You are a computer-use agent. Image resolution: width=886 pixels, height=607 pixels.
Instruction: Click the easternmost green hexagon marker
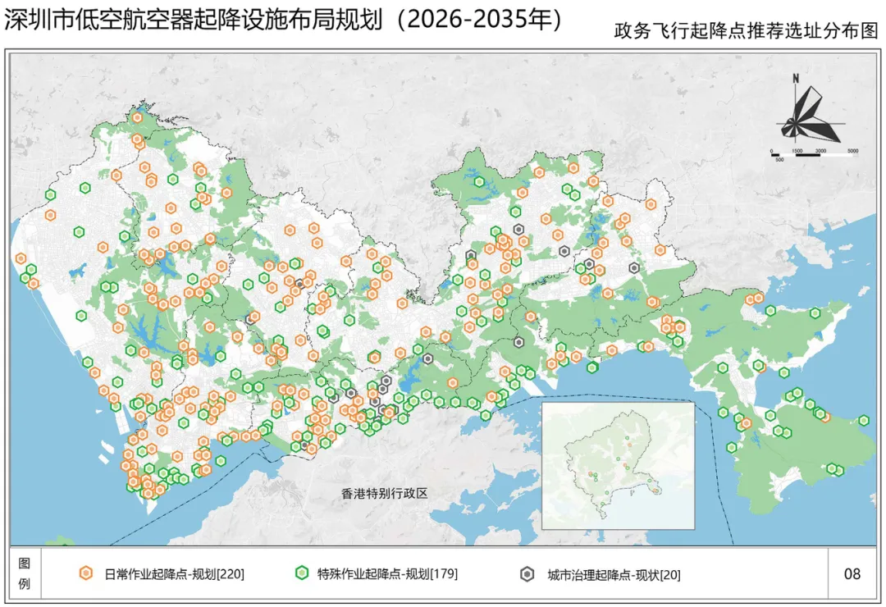coord(863,421)
